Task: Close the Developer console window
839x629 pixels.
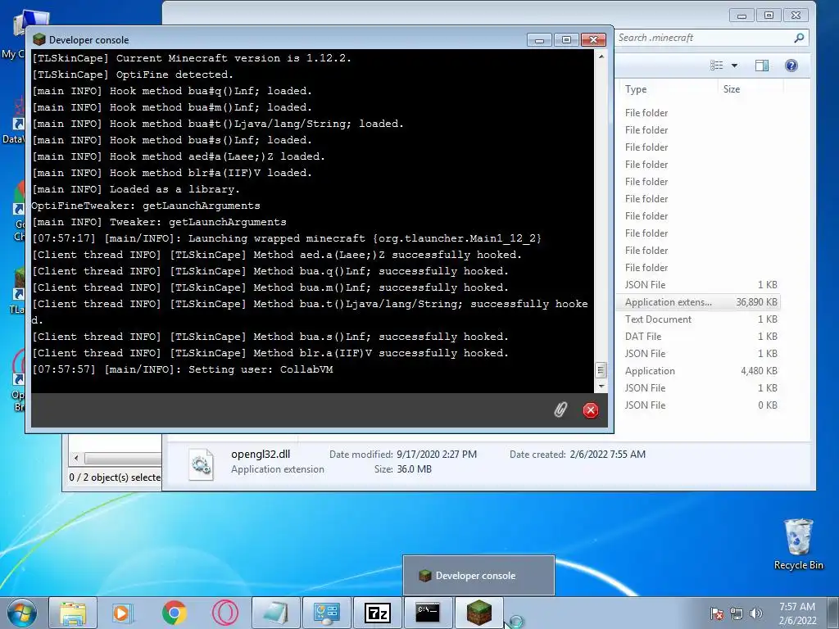Action: [x=593, y=40]
